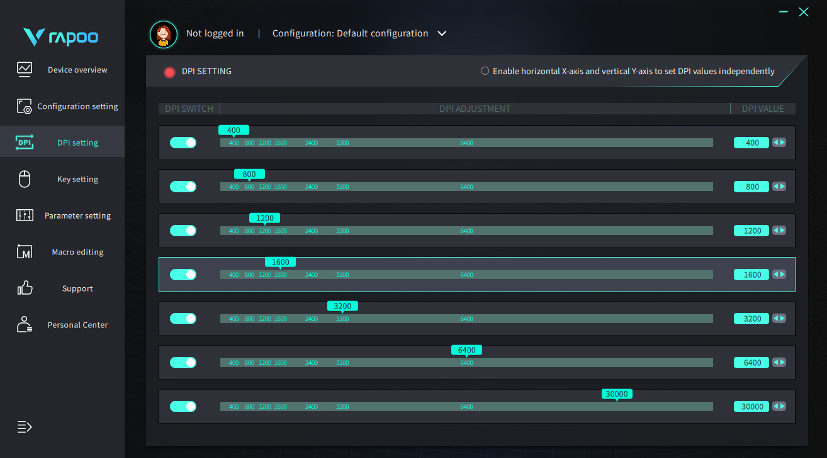Image resolution: width=827 pixels, height=458 pixels.
Task: Click the DPI value field showing 3200
Action: pyautogui.click(x=751, y=319)
